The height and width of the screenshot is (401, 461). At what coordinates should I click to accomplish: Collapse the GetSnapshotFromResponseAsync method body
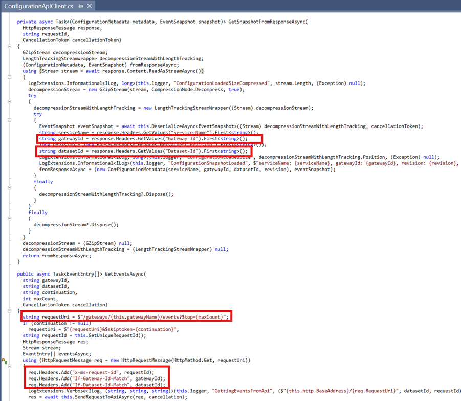tap(10, 46)
